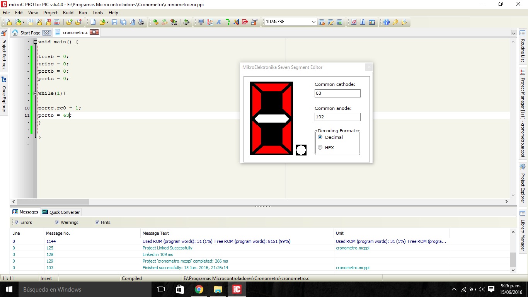Click the Save Project icon
This screenshot has width=528, height=297.
(x=30, y=22)
